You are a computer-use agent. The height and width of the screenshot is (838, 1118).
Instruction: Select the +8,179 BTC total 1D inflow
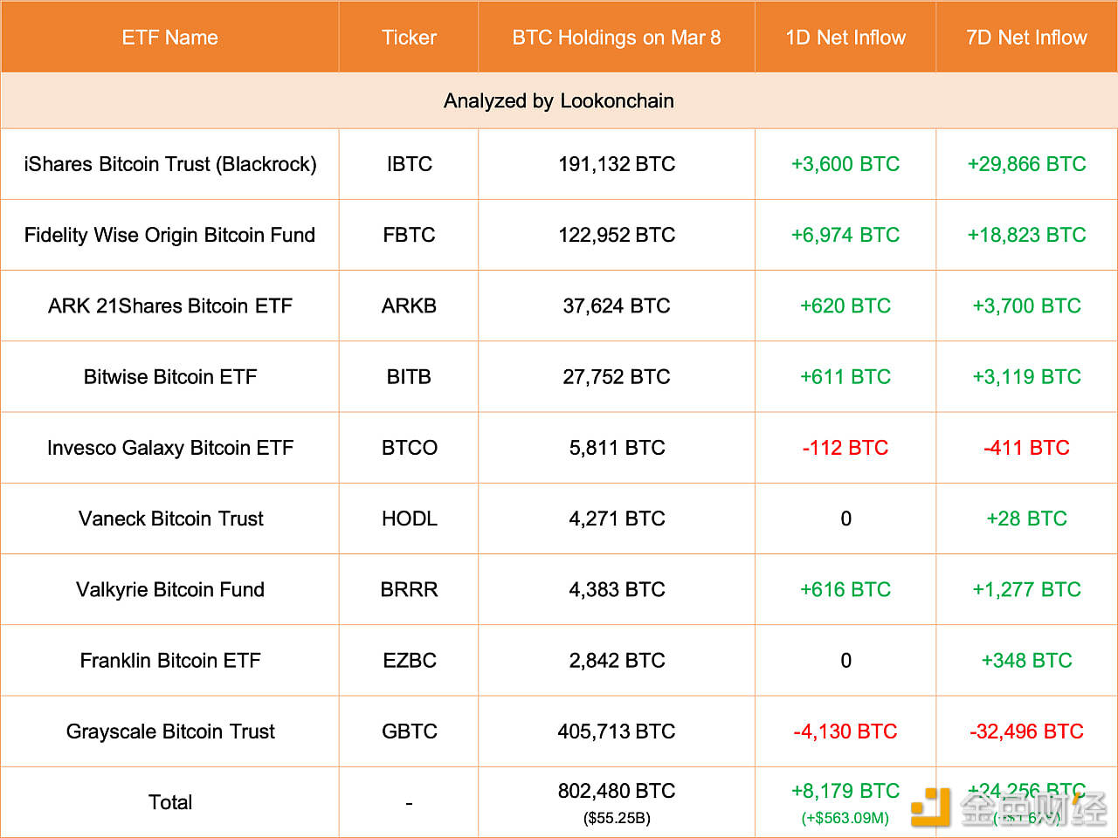(845, 792)
